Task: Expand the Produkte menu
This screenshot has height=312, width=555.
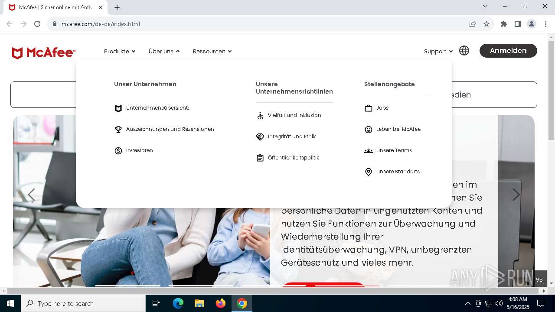Action: [120, 51]
